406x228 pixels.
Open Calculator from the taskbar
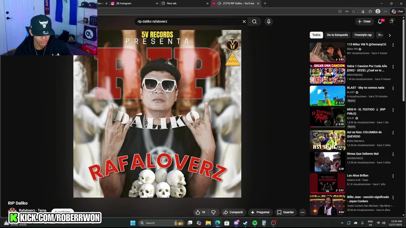tap(264, 223)
